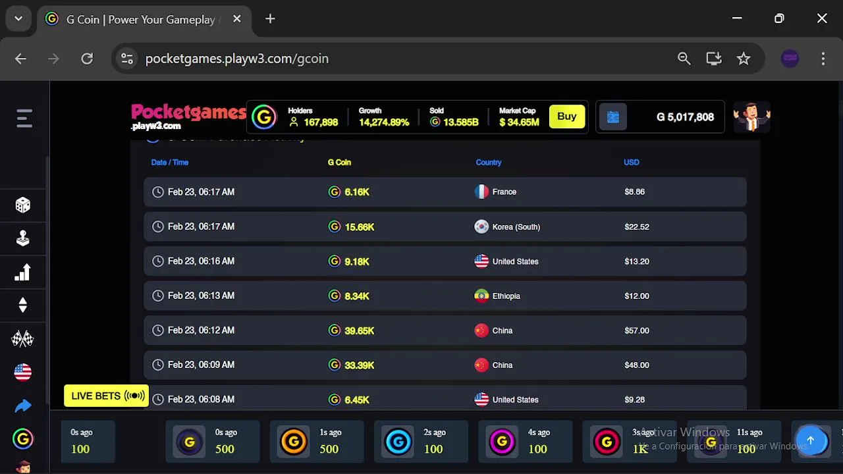Click the blue scroll-to-top arrow button
The image size is (843, 474).
click(811, 440)
